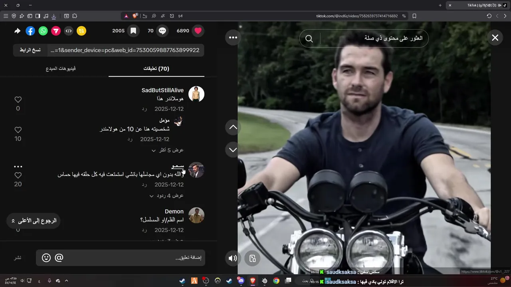Click the نسخ الرابط copy link button
This screenshot has width=511, height=287.
(30, 50)
